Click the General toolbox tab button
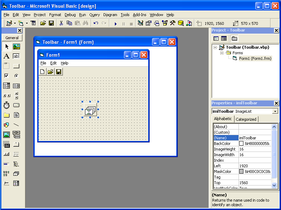Screen dimensions: 281x210 pyautogui.click(x=12, y=38)
